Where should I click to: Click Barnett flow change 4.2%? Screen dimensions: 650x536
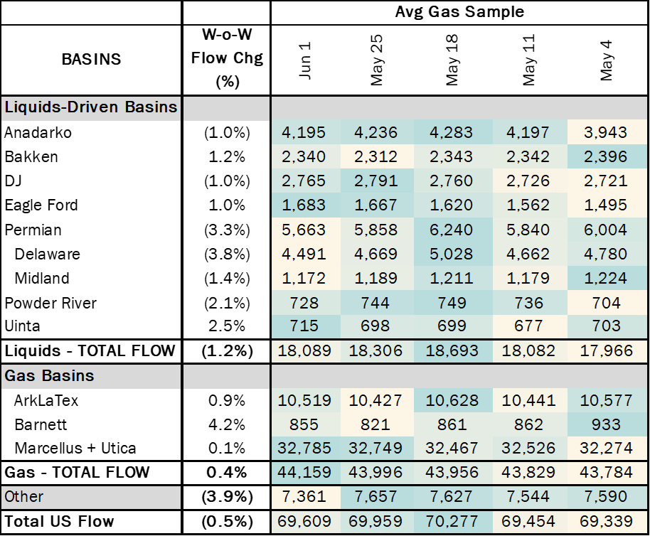point(227,424)
